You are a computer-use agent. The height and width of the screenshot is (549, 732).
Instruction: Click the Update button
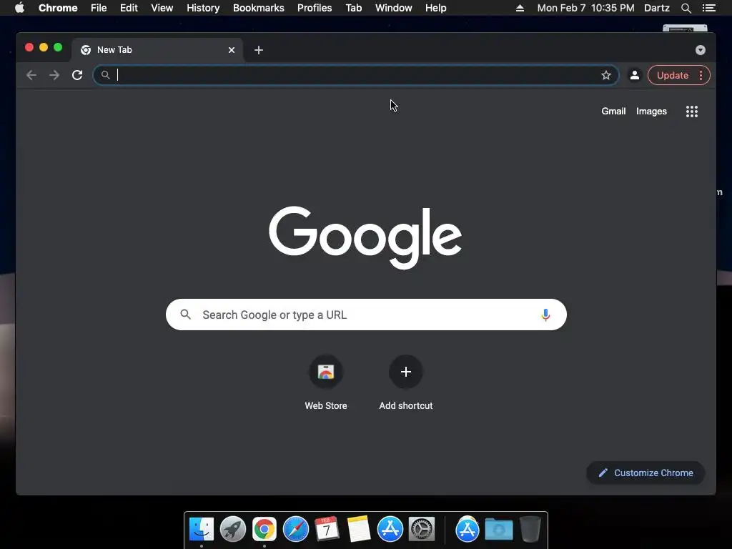(672, 75)
